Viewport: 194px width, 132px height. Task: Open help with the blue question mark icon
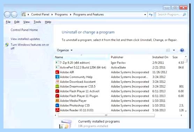pyautogui.click(x=182, y=50)
